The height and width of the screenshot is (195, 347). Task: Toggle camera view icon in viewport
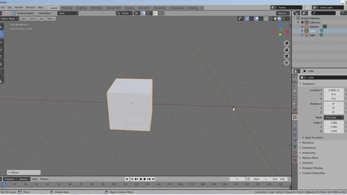286,56
